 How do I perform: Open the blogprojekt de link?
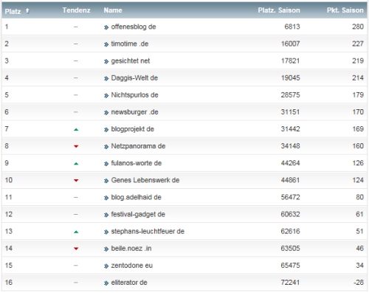click(x=133, y=129)
